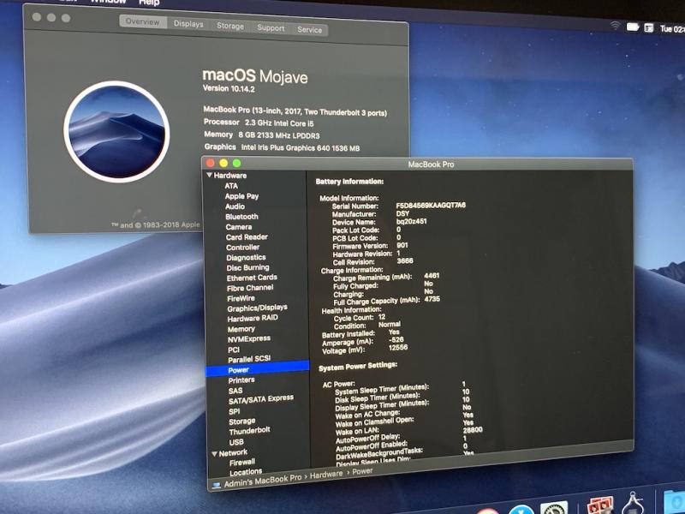Open the Window menu

click(x=108, y=2)
